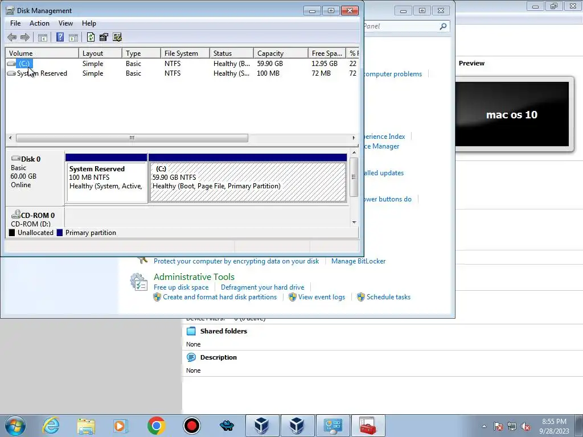The width and height of the screenshot is (583, 437).
Task: Select the System Reserved partition block on Disk 0
Action: [x=106, y=178]
